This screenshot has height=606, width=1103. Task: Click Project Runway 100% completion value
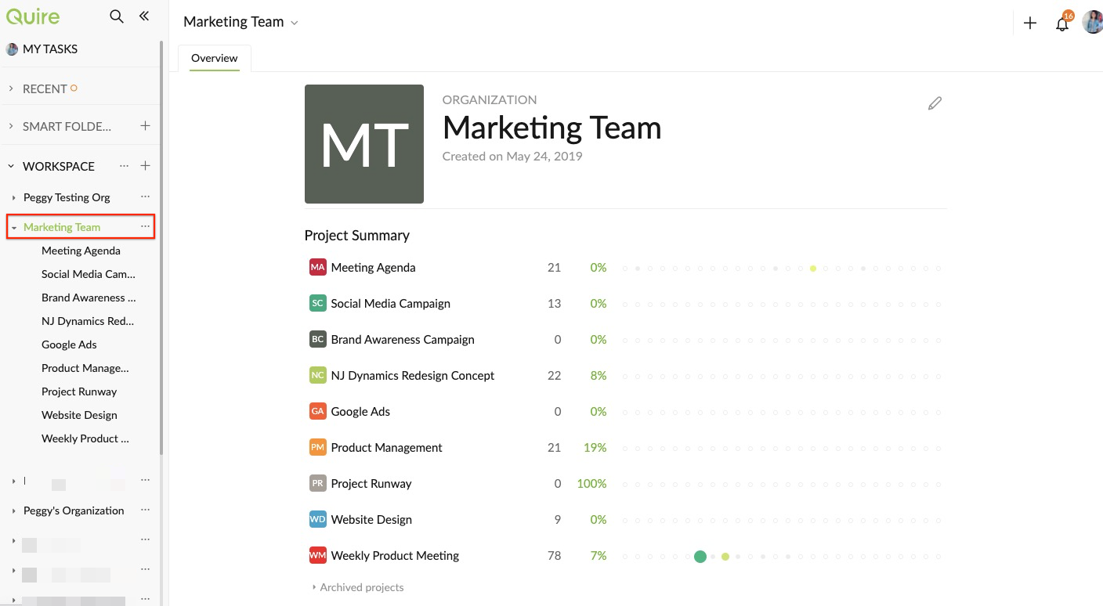591,483
